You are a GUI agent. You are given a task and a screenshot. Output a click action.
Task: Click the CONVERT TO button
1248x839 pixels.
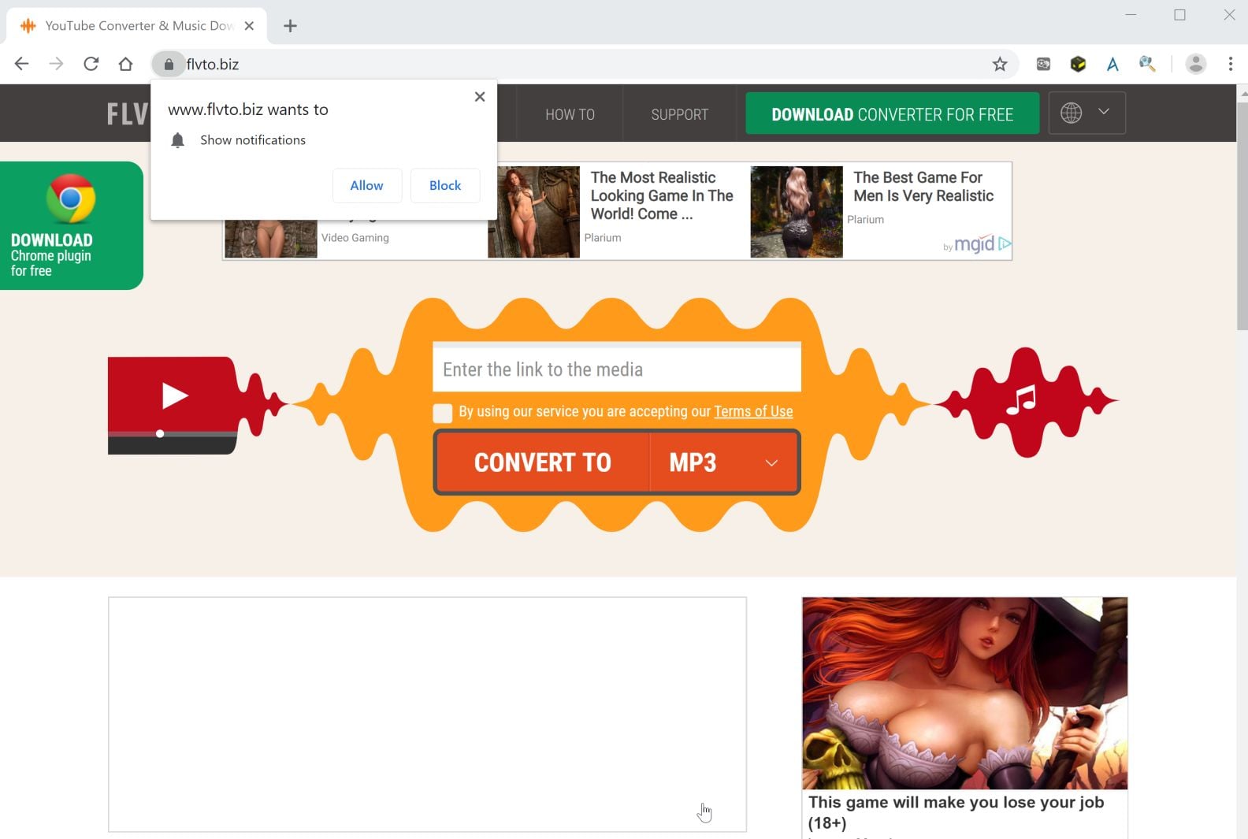click(x=543, y=462)
